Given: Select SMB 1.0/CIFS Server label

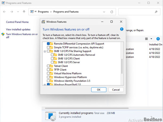Looking at the screenshot, I should click(x=69, y=62).
